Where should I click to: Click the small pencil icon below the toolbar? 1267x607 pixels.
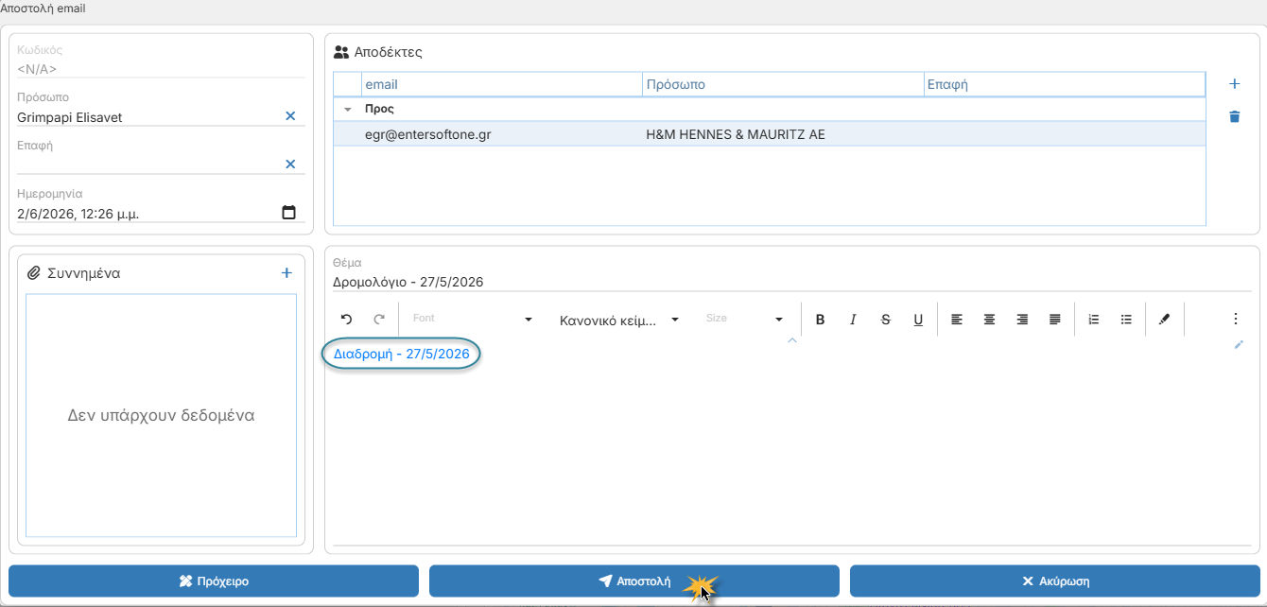pos(1239,345)
